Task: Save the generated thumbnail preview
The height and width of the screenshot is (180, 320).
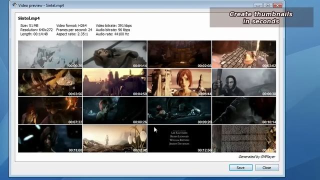Action: pos(241,167)
